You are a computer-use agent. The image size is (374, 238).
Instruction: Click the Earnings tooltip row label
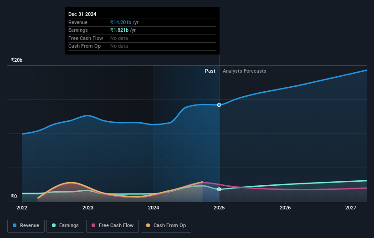[78, 30]
